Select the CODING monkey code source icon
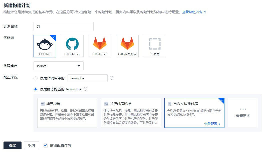Screen dimensions: 263x155 pos(45,44)
